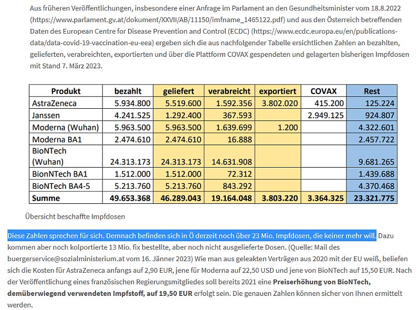Select the "Rest" column header
Screen dimensions: 420x310
point(372,91)
